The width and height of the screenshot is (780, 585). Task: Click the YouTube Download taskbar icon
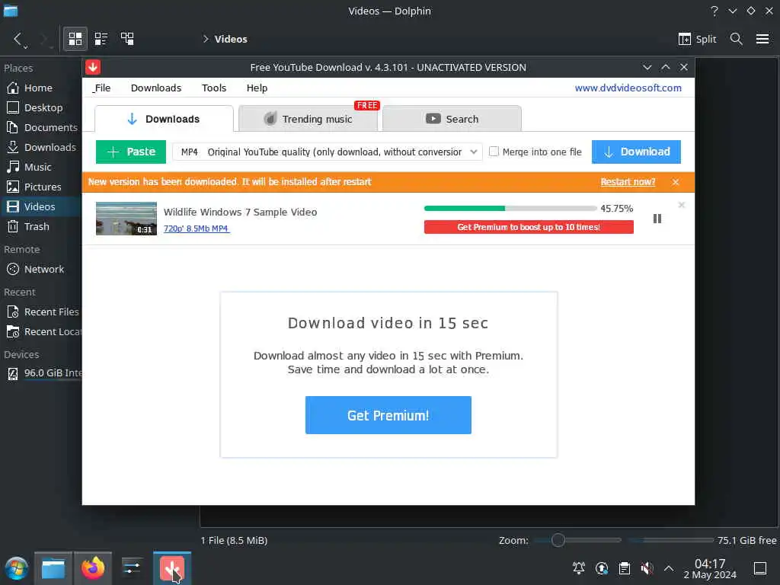pos(172,568)
